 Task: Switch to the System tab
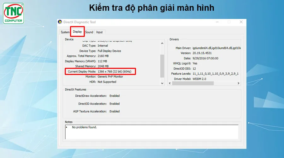(x=65, y=32)
